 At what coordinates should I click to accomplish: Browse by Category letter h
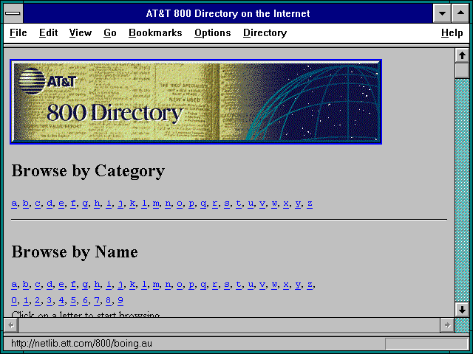(97, 204)
